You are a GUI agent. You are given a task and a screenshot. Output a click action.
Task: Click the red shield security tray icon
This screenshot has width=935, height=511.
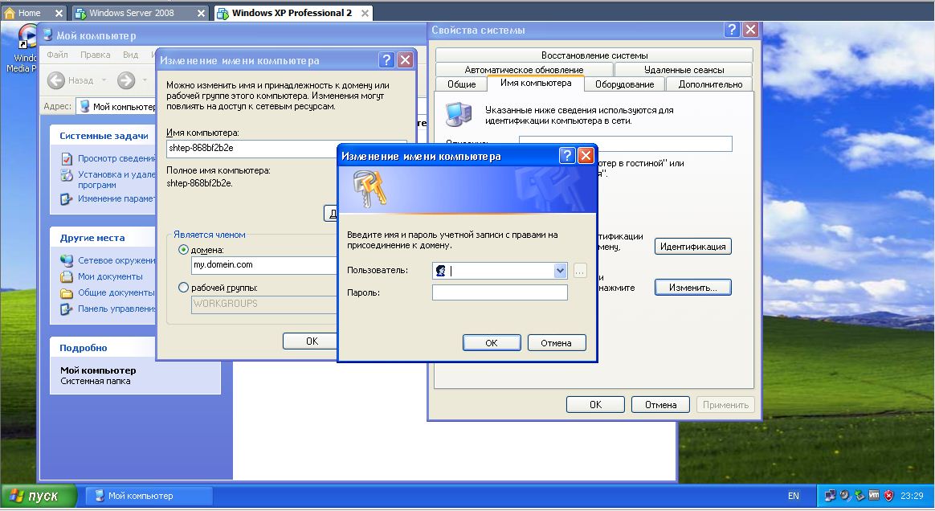click(x=888, y=496)
